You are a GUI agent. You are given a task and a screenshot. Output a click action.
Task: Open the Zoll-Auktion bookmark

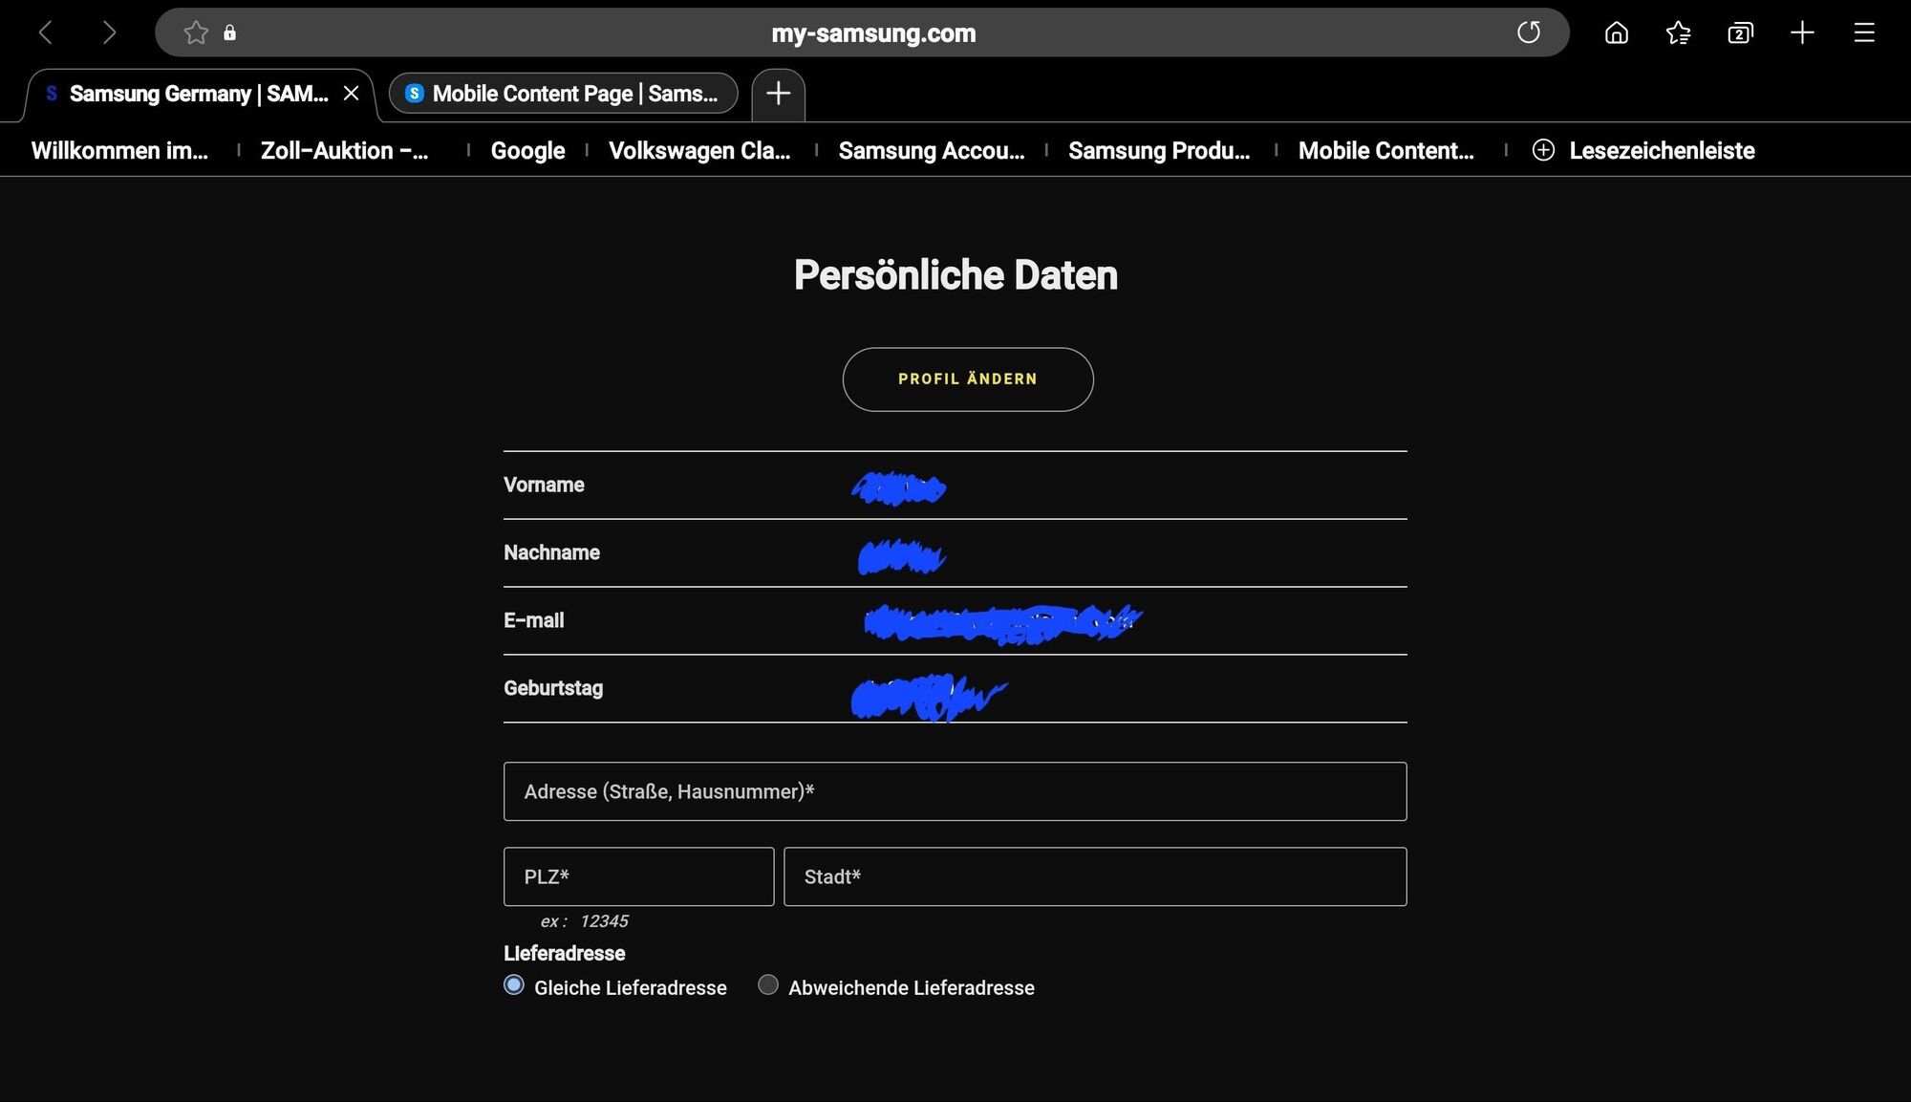(344, 151)
